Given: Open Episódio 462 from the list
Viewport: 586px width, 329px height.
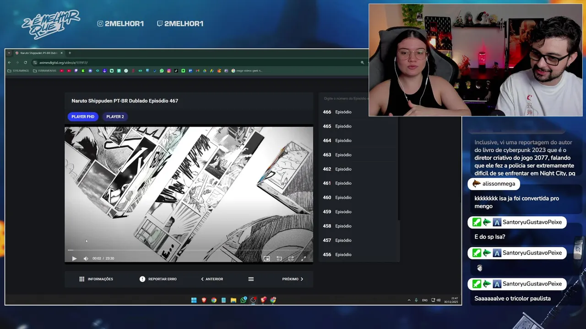Looking at the screenshot, I should 359,169.
